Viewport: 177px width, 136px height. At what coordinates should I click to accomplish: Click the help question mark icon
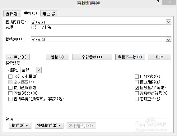click(158, 2)
